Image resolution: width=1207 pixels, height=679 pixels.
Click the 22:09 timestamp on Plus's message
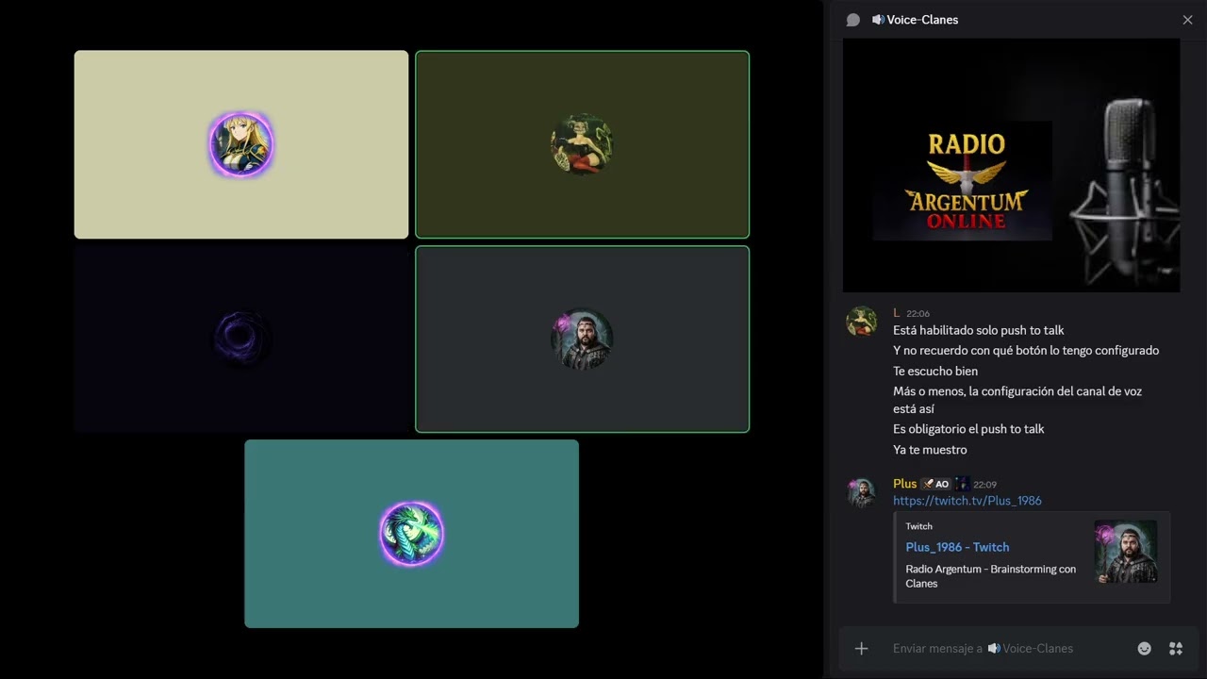click(984, 485)
